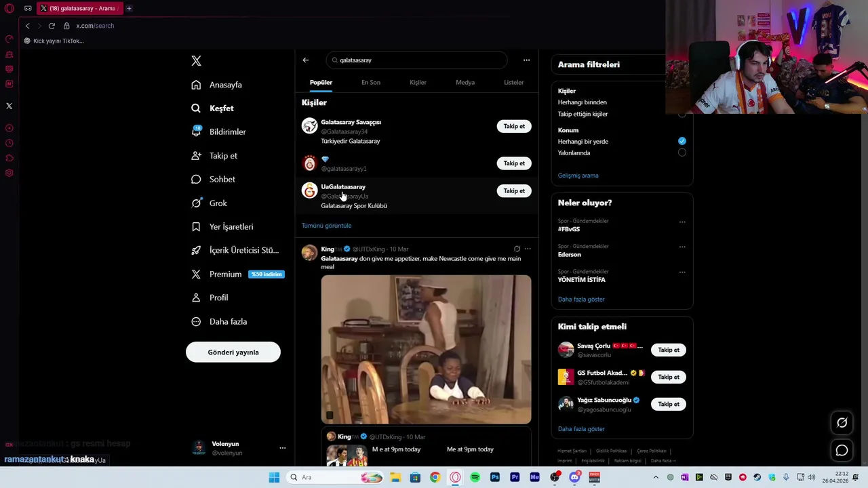Open Premiere Pro from the taskbar

[515, 477]
